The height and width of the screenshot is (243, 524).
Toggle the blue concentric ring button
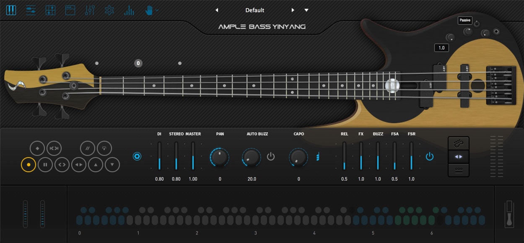pyautogui.click(x=137, y=157)
